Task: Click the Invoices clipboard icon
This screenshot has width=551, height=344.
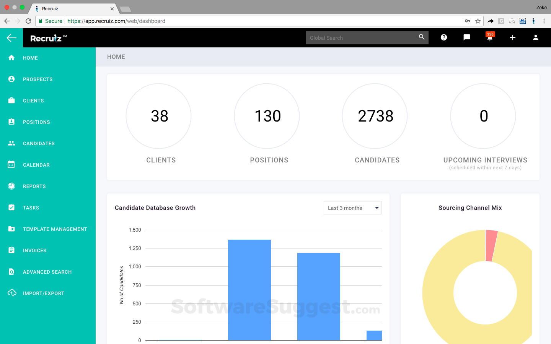Action: click(x=11, y=250)
